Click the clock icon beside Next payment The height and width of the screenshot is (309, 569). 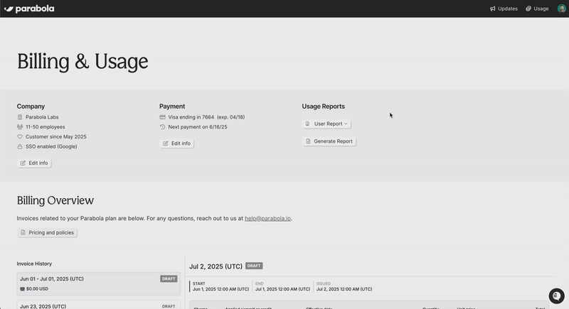pyautogui.click(x=162, y=126)
